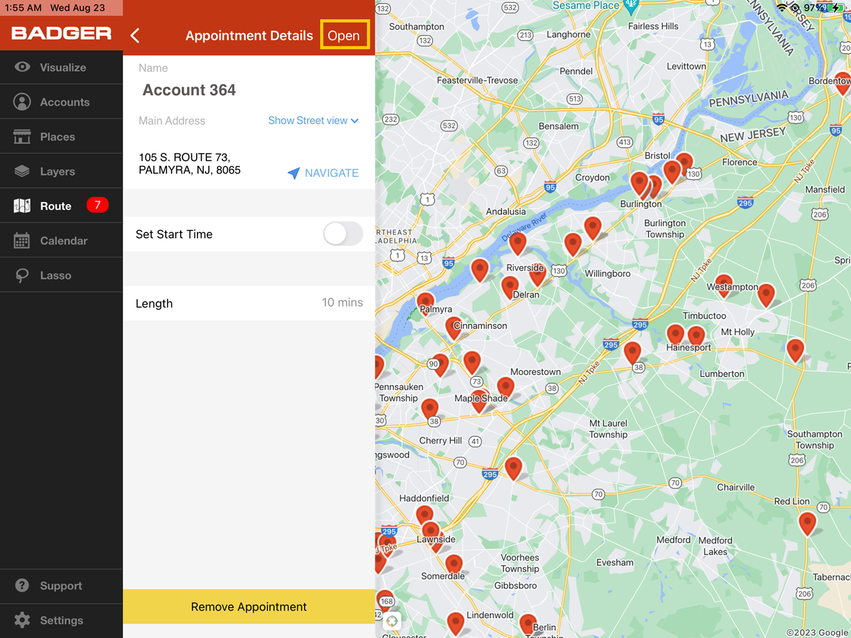Click the map recenter location icon
The image size is (851, 638).
392,621
